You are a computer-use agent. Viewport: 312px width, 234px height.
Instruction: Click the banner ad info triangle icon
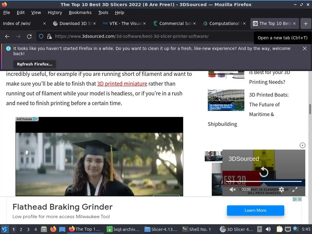(295, 199)
